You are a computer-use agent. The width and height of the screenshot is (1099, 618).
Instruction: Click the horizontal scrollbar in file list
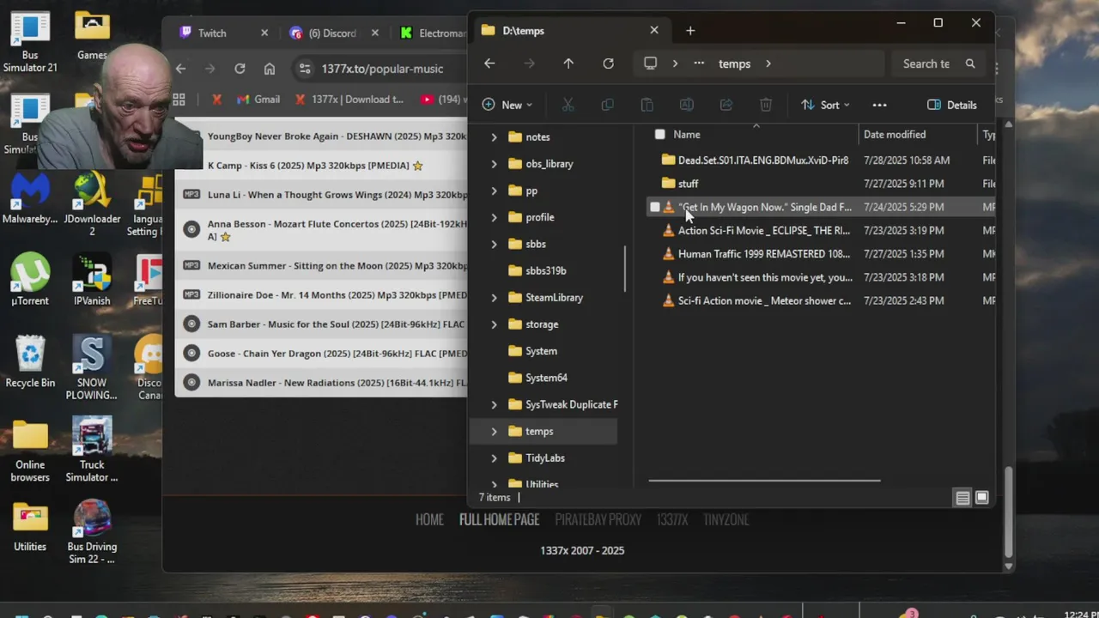click(764, 481)
